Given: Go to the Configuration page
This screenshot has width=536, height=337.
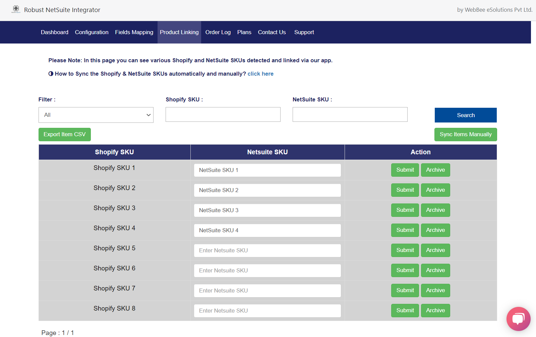Looking at the screenshot, I should [x=92, y=32].
